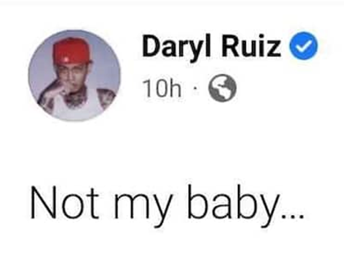Click the 10h post timestamp
Image resolution: width=344 pixels, height=262 pixels.
coord(162,88)
